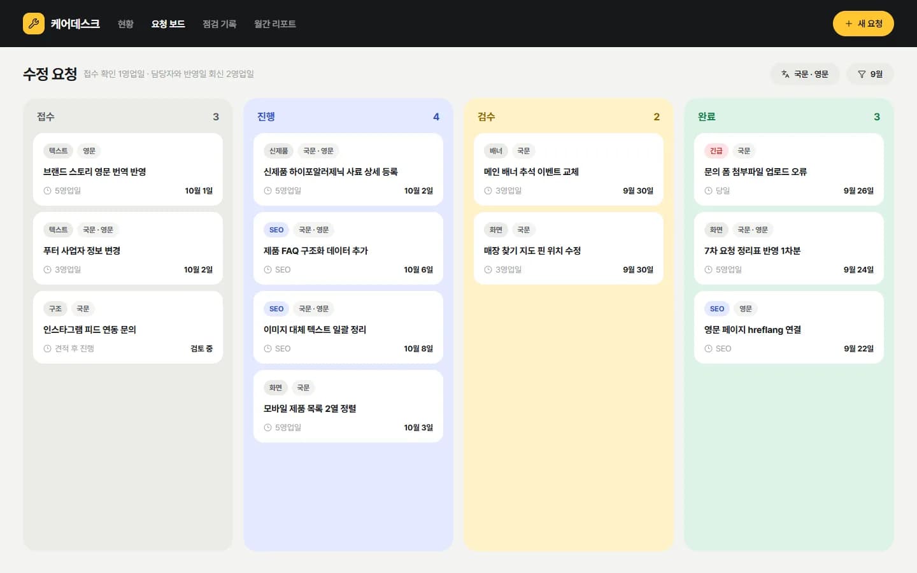Click the 검수 column heading

[x=487, y=117]
